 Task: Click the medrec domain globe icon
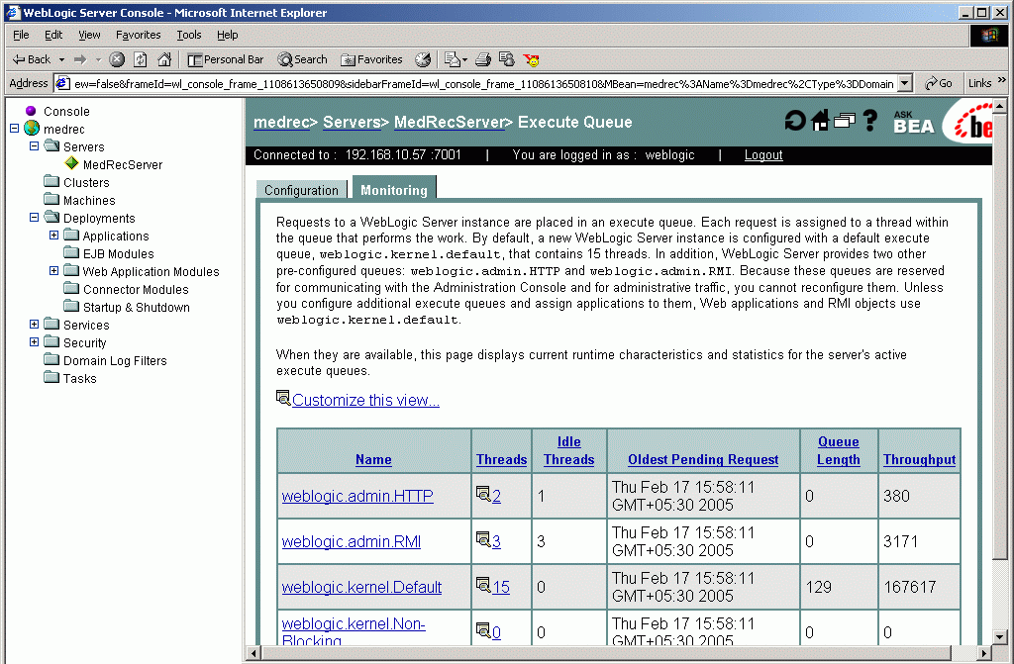(x=32, y=128)
